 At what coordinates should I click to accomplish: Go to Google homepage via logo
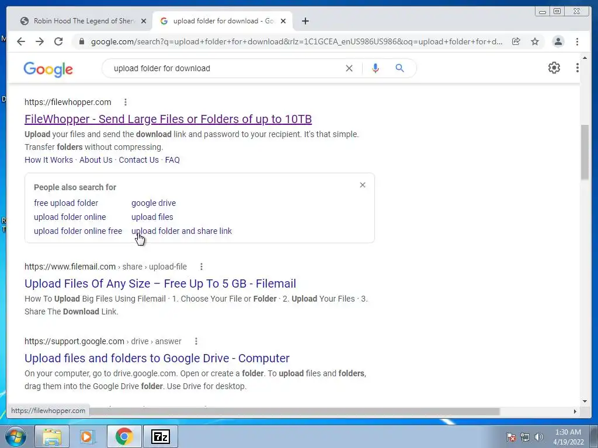pyautogui.click(x=48, y=69)
